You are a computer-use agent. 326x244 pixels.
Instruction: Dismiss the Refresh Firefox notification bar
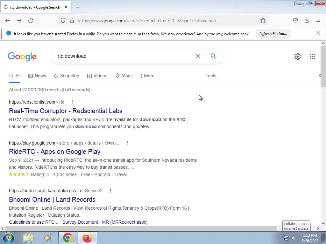(x=318, y=33)
